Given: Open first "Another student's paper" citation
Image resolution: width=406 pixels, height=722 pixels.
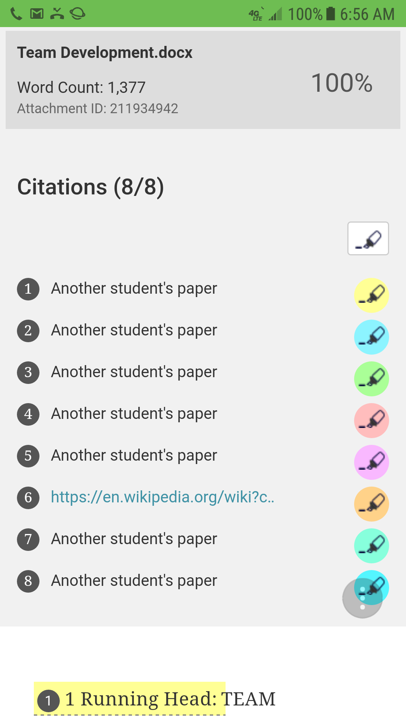Looking at the screenshot, I should pos(134,288).
